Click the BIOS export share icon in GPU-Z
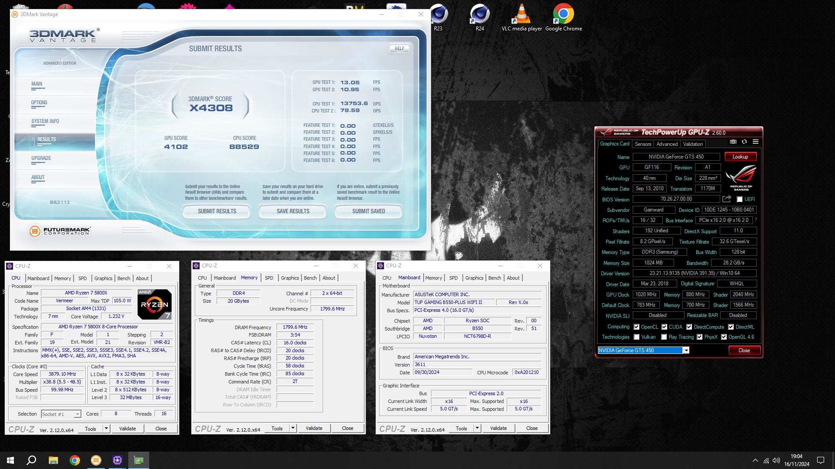The image size is (835, 469). [x=727, y=199]
